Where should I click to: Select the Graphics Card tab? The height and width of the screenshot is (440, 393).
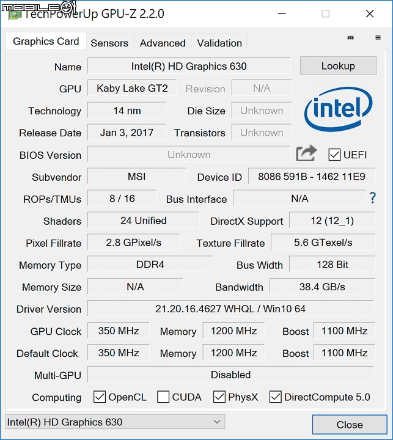click(x=46, y=42)
